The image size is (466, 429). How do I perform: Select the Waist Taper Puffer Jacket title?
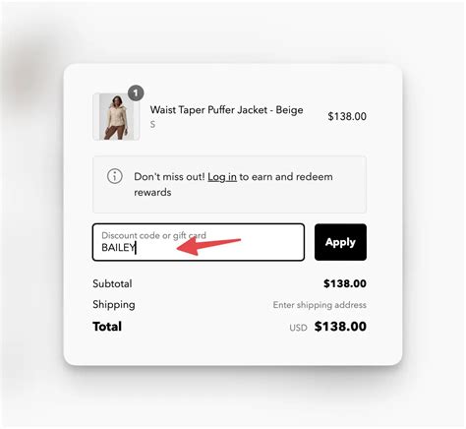[226, 110]
